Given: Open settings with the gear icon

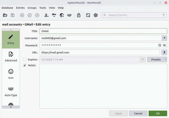Looking at the screenshot, I should point(95,15).
